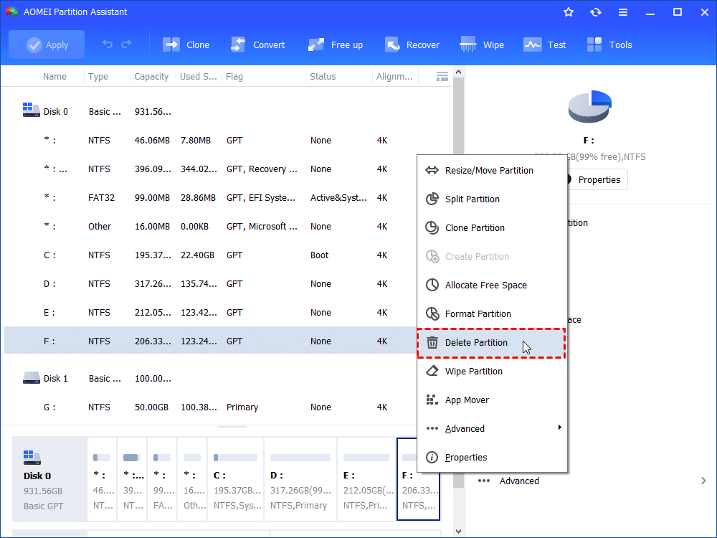The image size is (717, 538).
Task: Launch the Recover toolbar function
Action: point(412,44)
